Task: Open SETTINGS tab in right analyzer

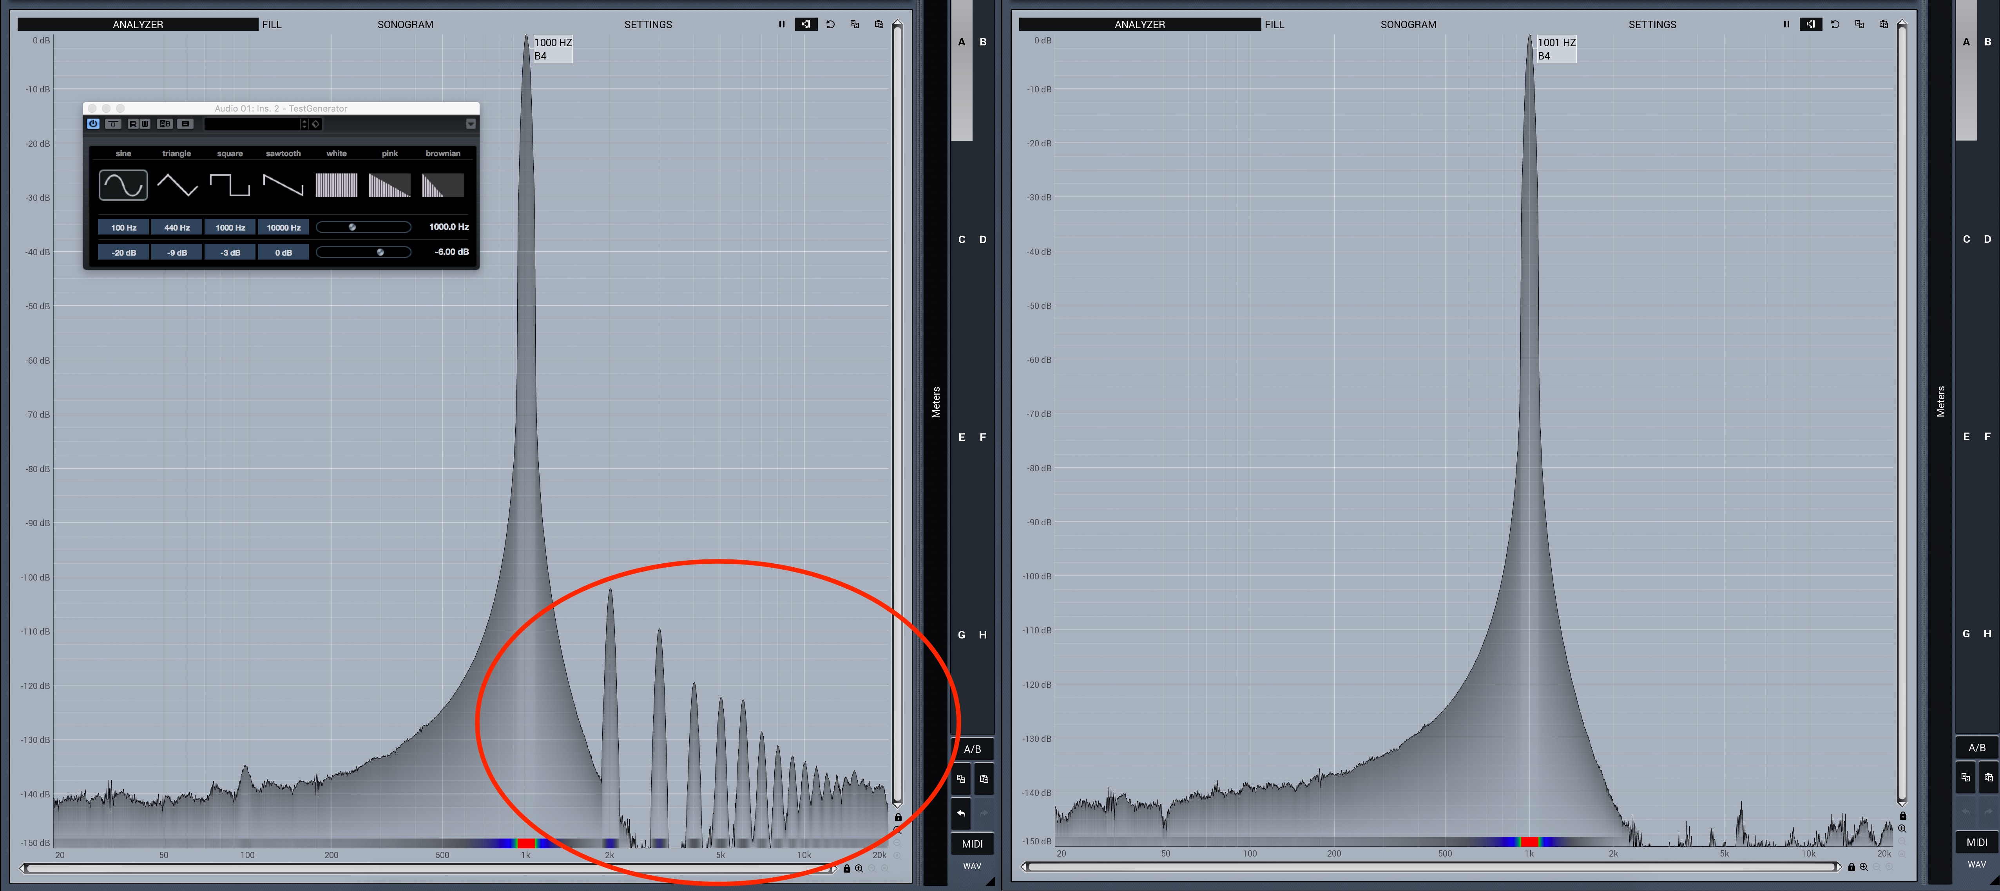Action: 1652,25
